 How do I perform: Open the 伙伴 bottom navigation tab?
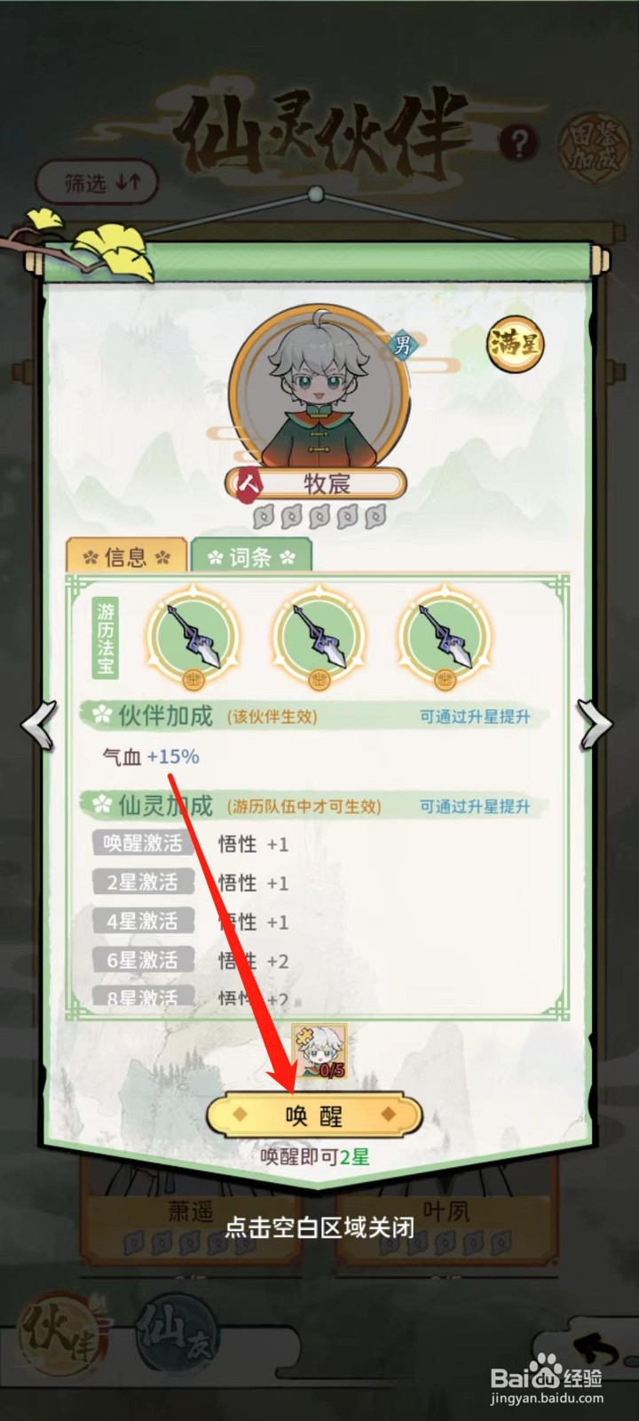[x=61, y=1330]
